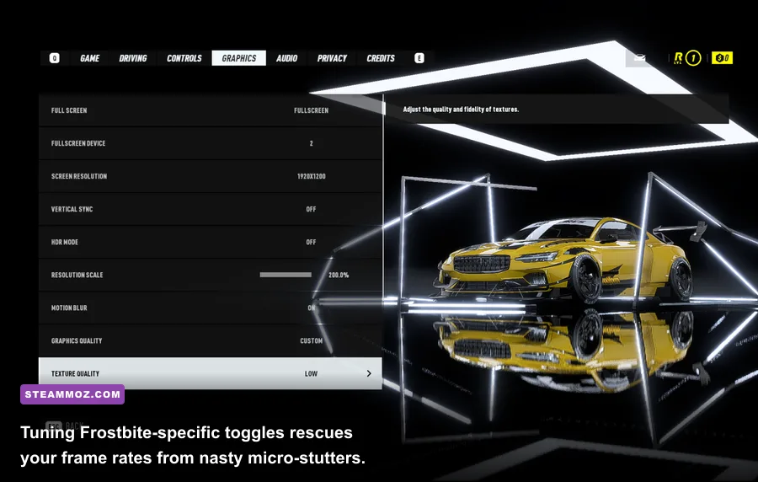Click the FULLSCREEN value text
Screen dimensions: 758x482
tap(312, 110)
